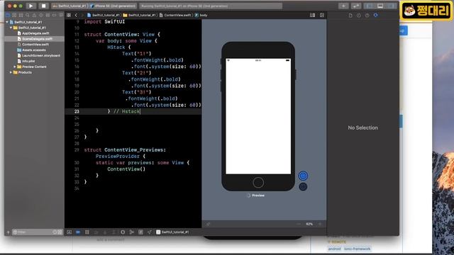Screen dimensions: 454x255
Task: Stop the running app in toolbar
Action: (x=43, y=6)
